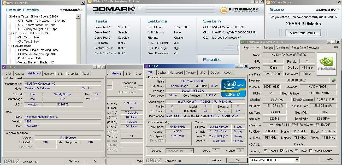Select GT1 - Return To Proxycon row
Image resolution: width=342 pixels, height=165 pixels.
coord(42,21)
